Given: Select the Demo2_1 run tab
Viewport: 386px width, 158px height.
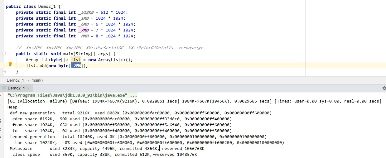Looking at the screenshot, I should (16, 88).
